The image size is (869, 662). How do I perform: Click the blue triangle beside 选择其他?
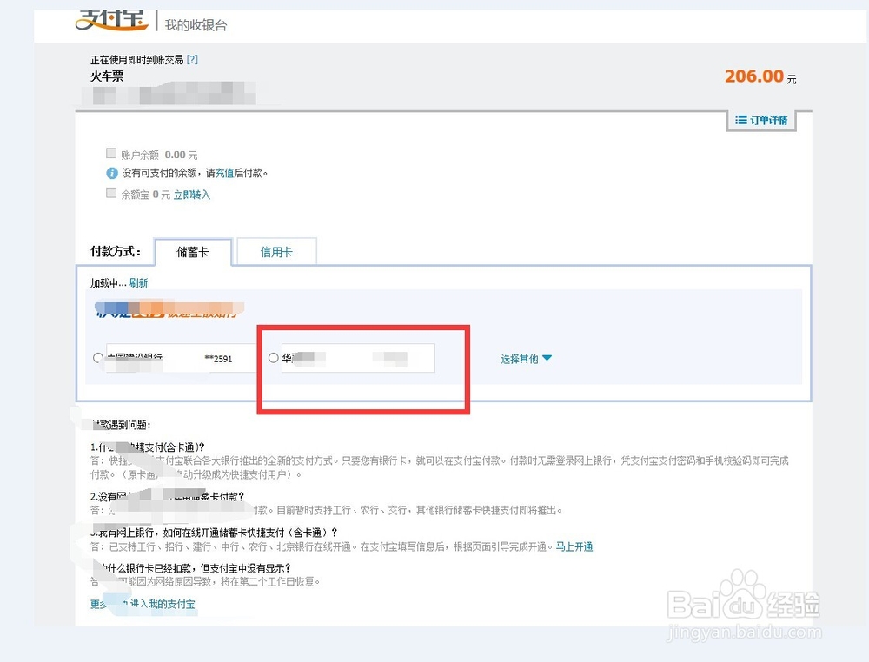tap(547, 359)
